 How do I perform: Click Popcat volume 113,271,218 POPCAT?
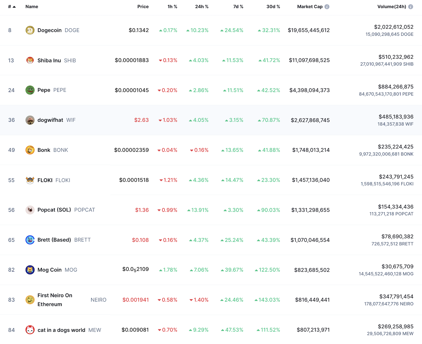[x=391, y=214]
